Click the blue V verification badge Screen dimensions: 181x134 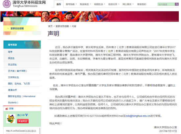pyautogui.click(x=27, y=115)
